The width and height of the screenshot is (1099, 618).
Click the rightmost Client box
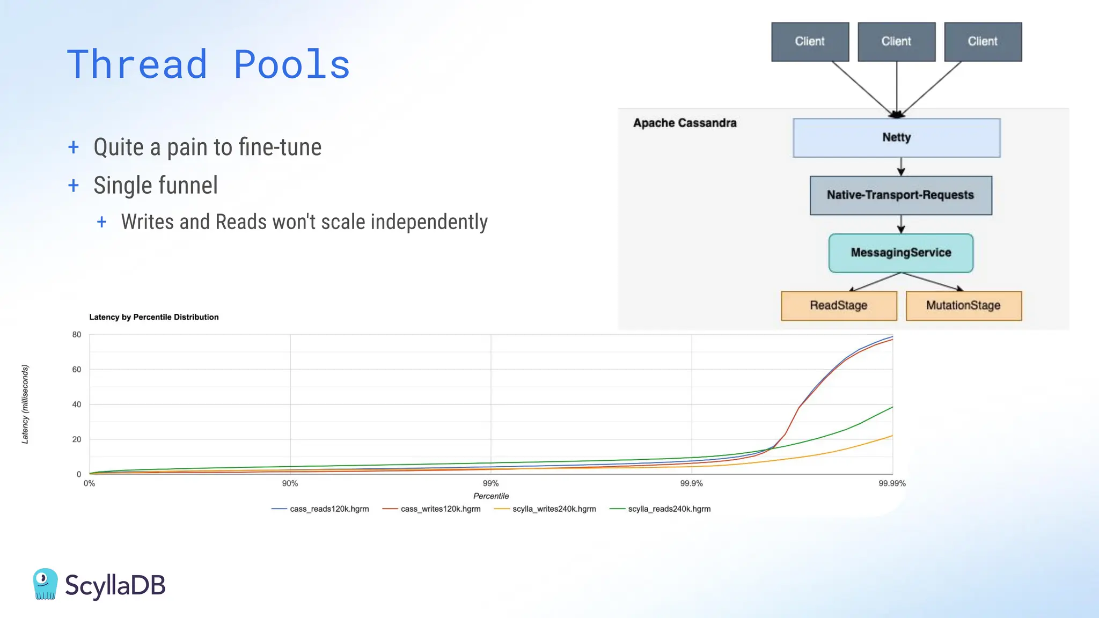click(983, 41)
